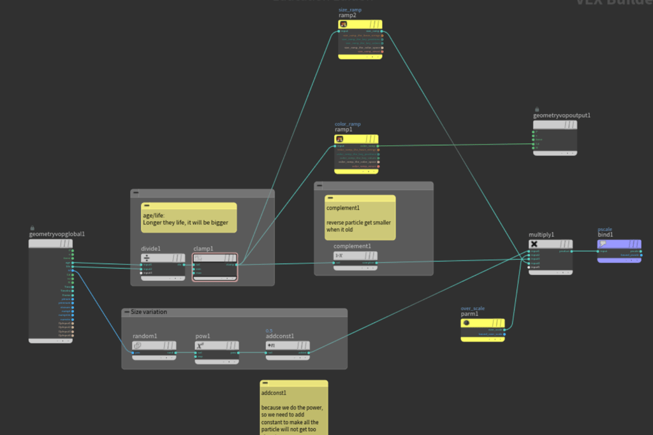Click the multiply X icon on multiply1
The image size is (653, 435).
pos(534,244)
